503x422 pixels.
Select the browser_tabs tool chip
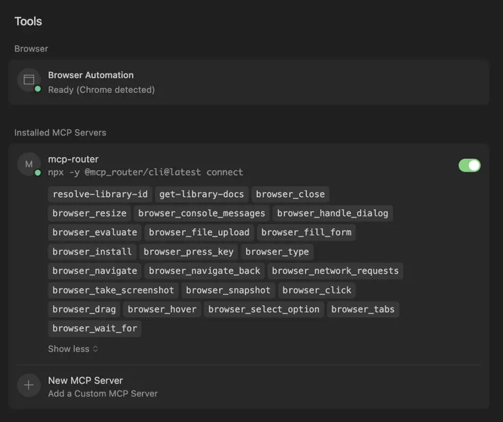pos(363,309)
